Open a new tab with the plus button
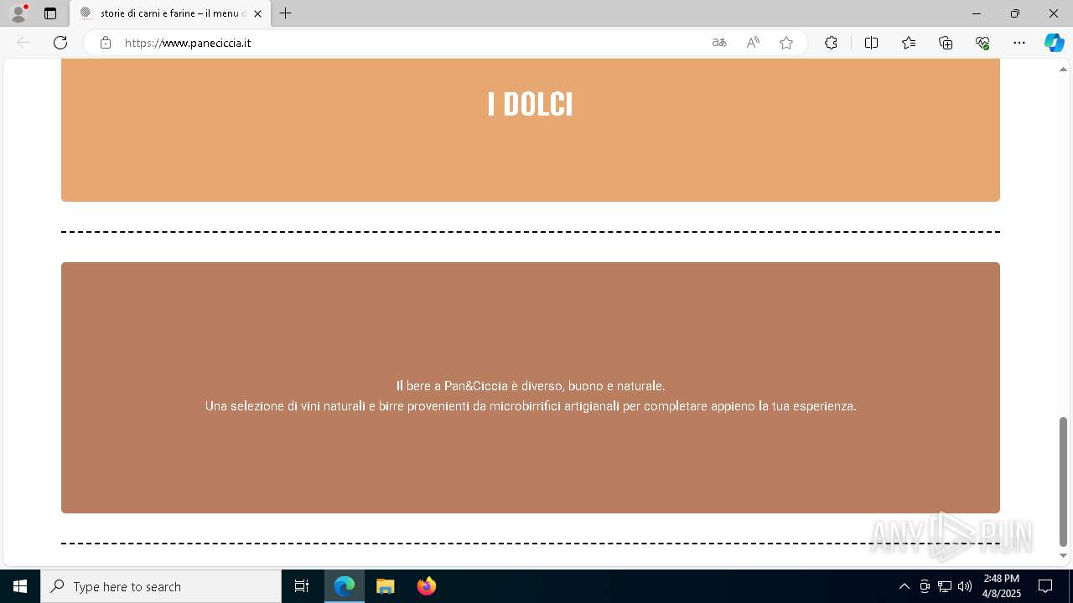The width and height of the screenshot is (1073, 603). point(286,13)
